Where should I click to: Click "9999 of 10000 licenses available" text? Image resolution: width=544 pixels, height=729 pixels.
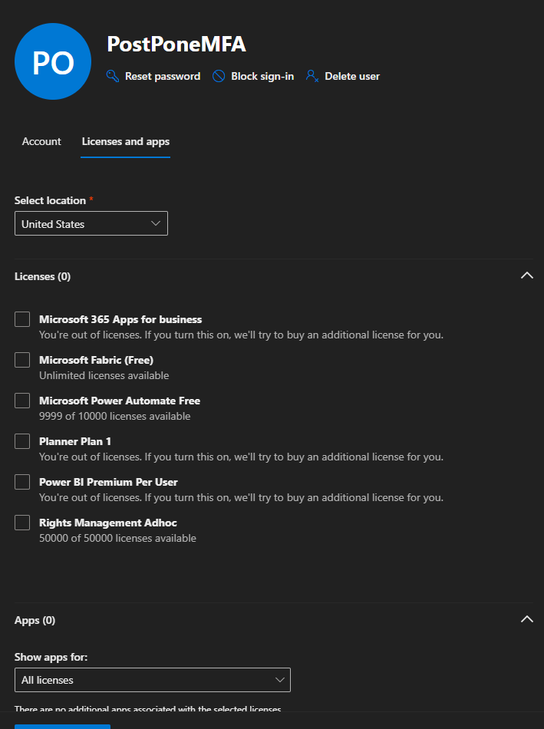[115, 416]
